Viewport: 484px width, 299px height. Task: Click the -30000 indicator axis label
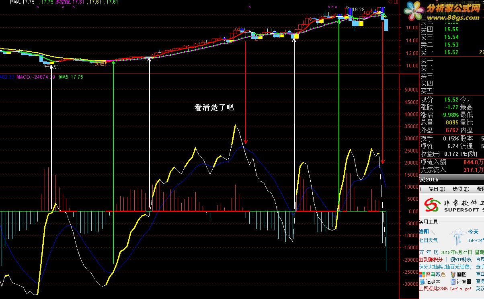(x=410, y=284)
